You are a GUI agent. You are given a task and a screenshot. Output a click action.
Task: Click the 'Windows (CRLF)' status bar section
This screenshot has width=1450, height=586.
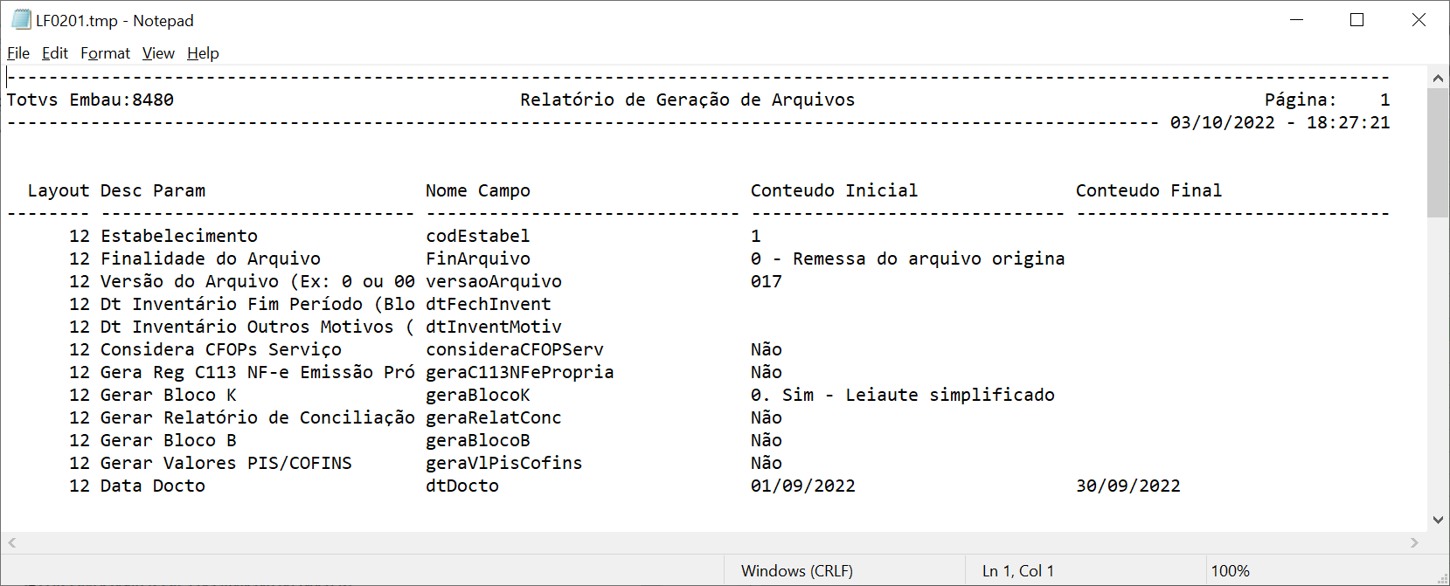pos(797,571)
